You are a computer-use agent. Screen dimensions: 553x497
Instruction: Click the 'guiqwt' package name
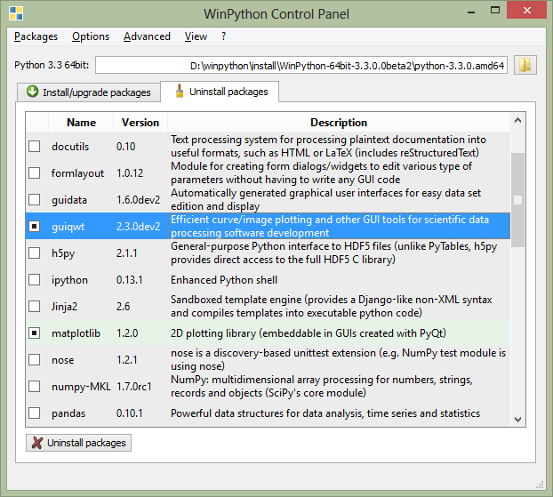68,227
